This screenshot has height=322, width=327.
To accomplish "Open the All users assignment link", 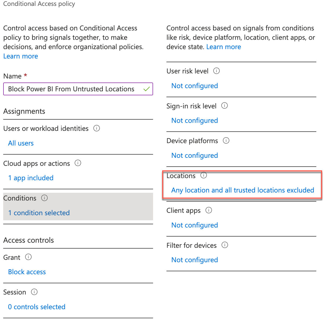I will point(21,143).
